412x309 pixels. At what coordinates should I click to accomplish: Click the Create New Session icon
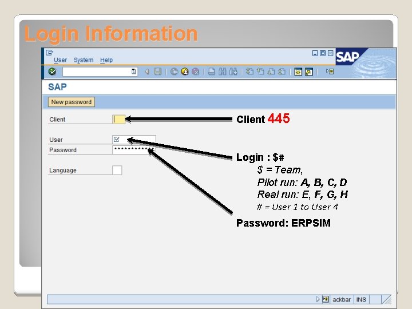pos(298,72)
